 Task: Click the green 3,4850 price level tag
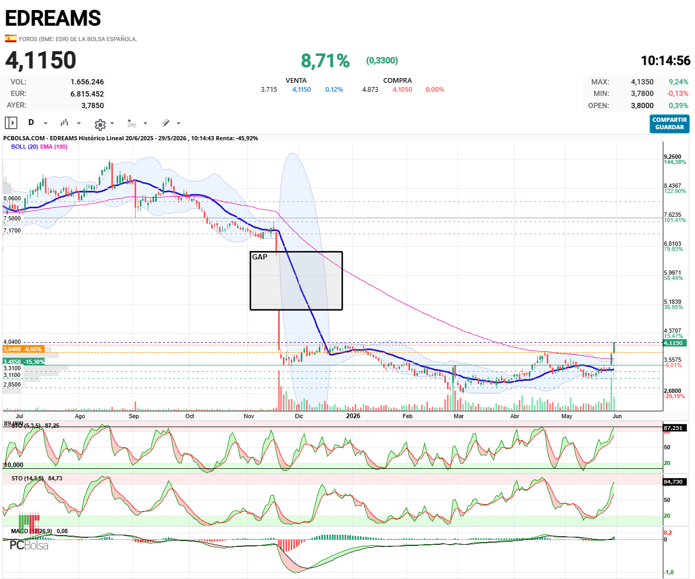tap(23, 362)
